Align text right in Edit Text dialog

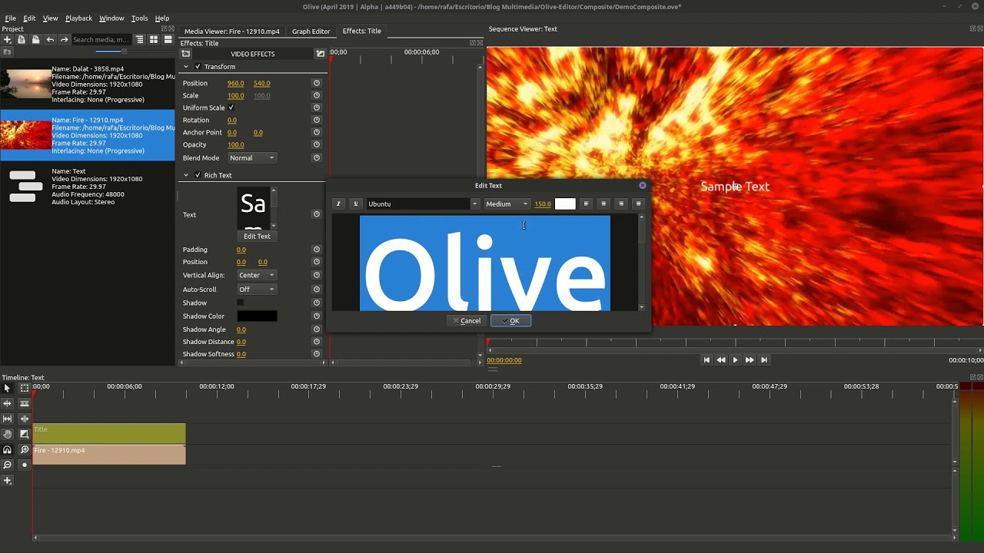coord(621,204)
